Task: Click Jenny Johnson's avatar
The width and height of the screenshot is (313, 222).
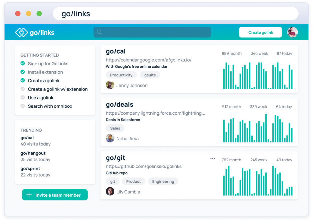Action: click(110, 85)
